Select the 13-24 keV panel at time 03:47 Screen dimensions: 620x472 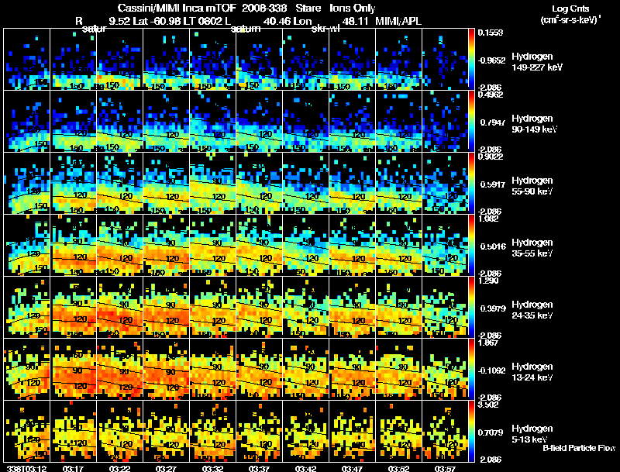(352, 369)
